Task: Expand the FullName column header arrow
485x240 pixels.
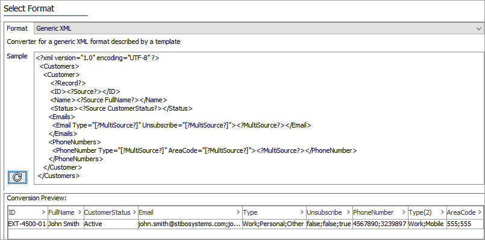Action: [x=80, y=212]
